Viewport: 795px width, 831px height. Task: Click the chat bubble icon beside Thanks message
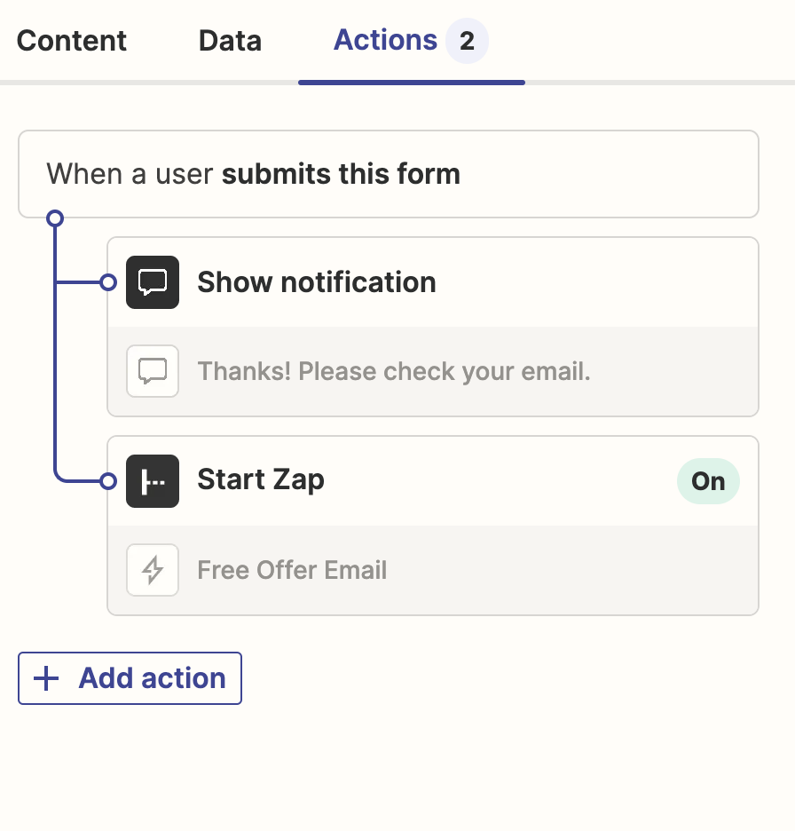[153, 371]
